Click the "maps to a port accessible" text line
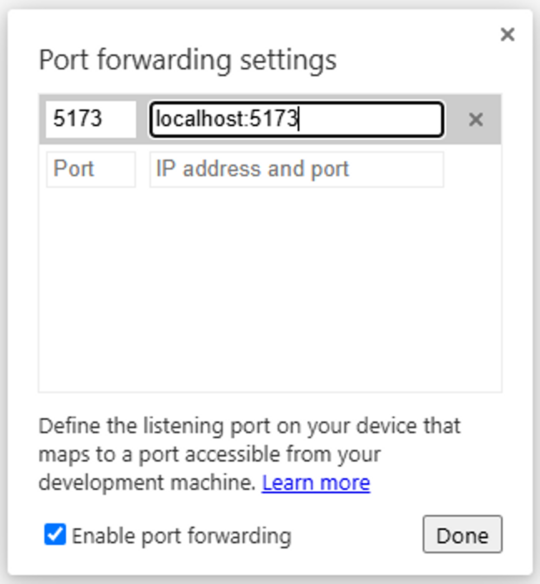540x584 pixels. tap(209, 455)
